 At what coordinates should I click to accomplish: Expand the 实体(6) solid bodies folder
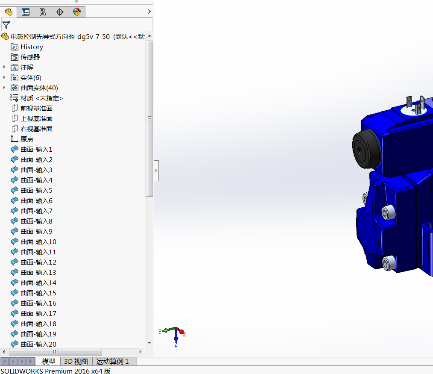[4, 77]
